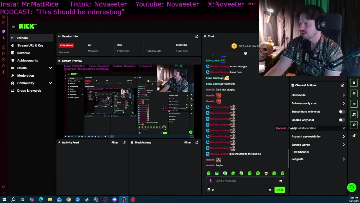Click the document icon in right toolbar
Viewport: 360px width, 203px height.
[x=354, y=83]
